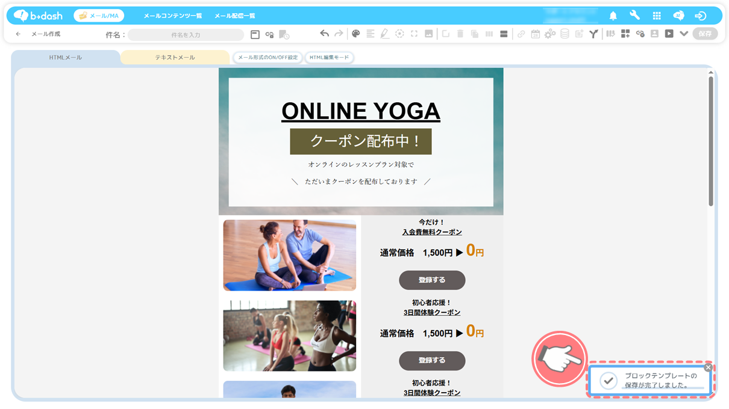Click メール形式のON/OFF設定 button
Image resolution: width=729 pixels, height=409 pixels.
(x=268, y=58)
